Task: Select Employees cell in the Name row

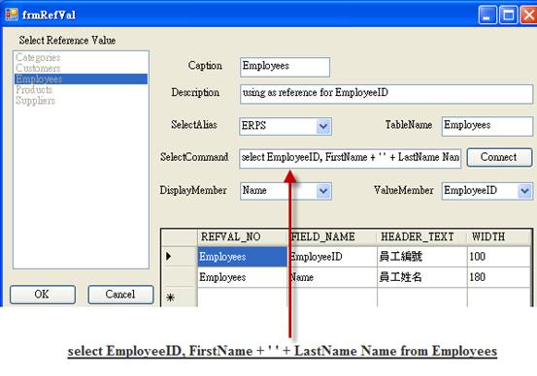Action: click(x=243, y=277)
